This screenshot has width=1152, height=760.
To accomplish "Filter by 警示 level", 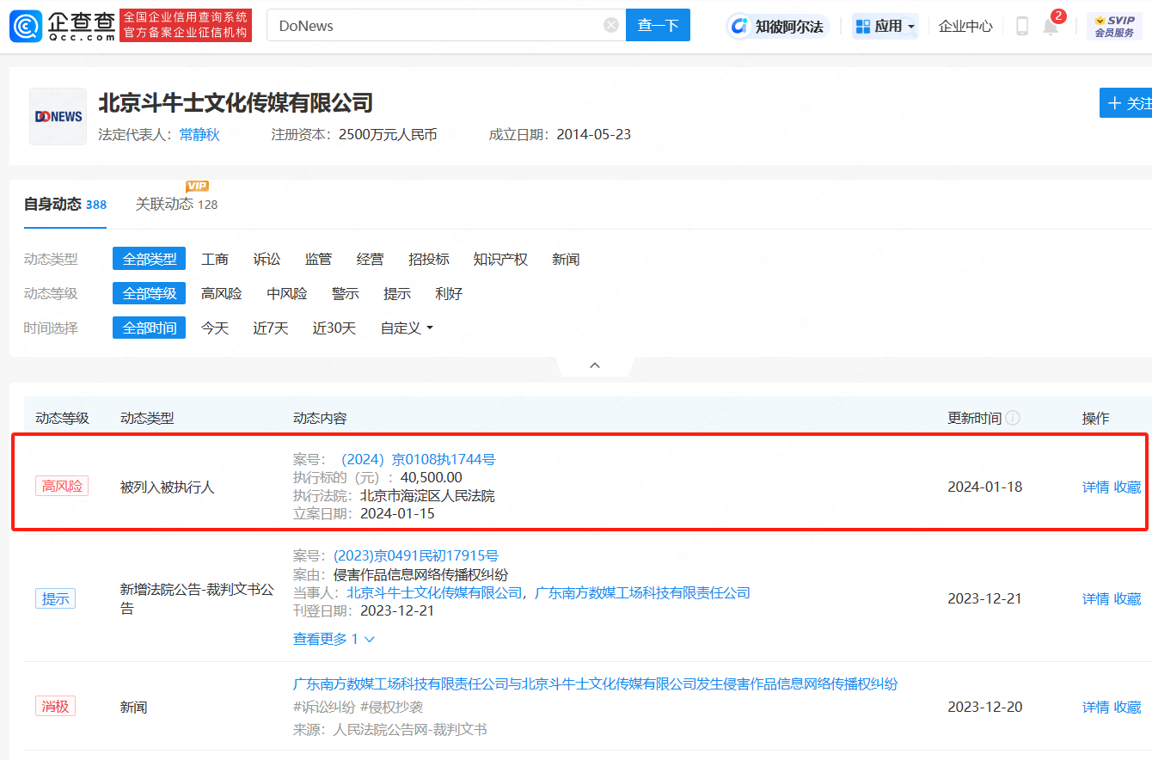I will 346,293.
